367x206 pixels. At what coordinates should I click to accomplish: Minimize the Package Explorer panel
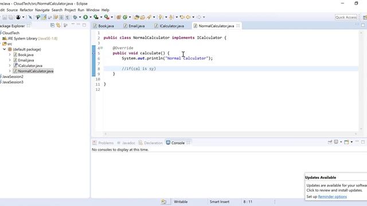(78, 25)
